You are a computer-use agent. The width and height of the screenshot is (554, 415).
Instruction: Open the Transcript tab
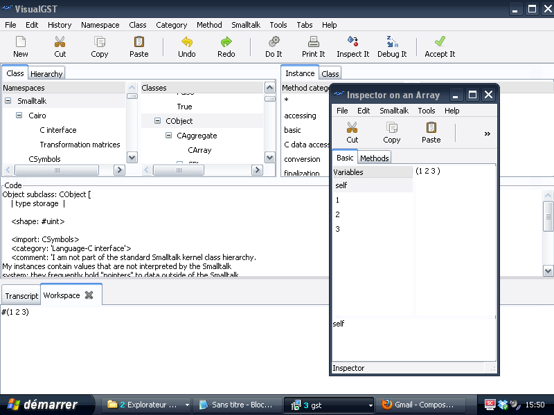pos(21,296)
